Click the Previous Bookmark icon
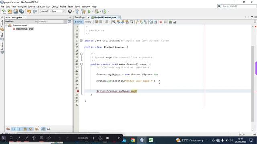Screen dimensions: 257x144 (137, 22)
